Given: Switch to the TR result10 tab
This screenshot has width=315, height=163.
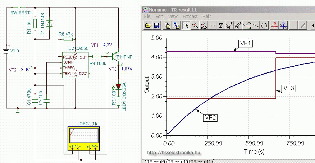Looking at the screenshot, I should pos(178,161).
